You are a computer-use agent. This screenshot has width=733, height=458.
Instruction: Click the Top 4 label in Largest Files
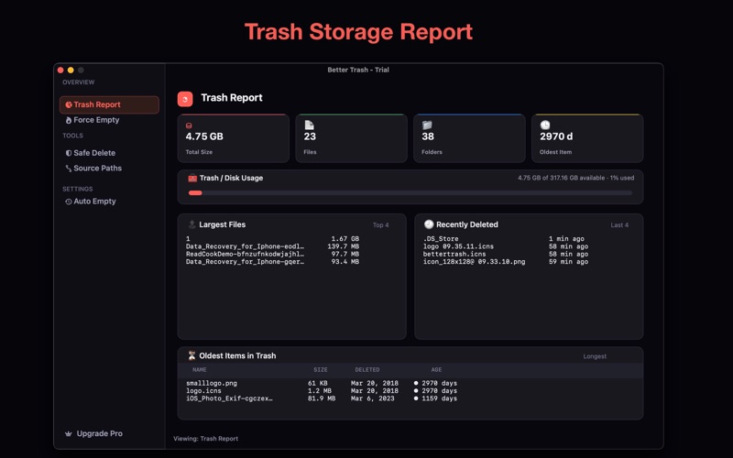(x=380, y=225)
